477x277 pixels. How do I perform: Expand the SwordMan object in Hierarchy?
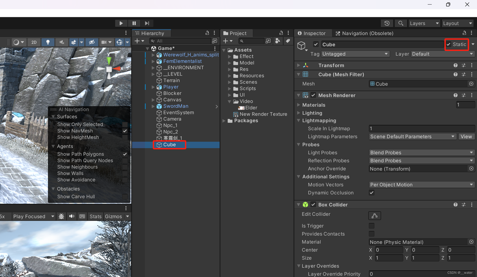[x=153, y=106]
